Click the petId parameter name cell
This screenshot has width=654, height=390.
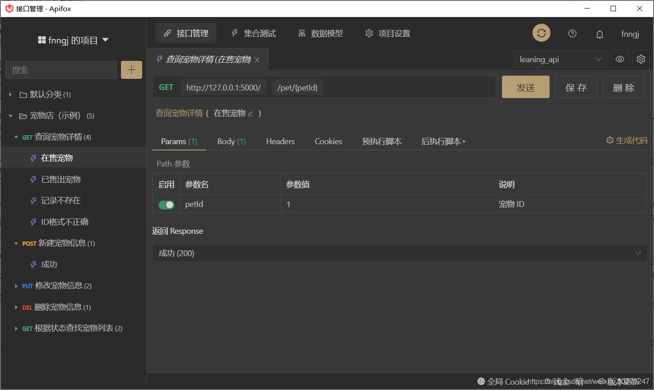coord(230,204)
